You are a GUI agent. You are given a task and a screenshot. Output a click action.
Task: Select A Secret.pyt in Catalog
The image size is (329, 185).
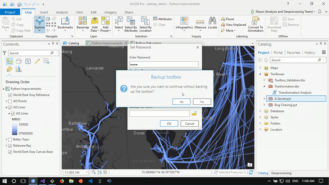[296, 99]
